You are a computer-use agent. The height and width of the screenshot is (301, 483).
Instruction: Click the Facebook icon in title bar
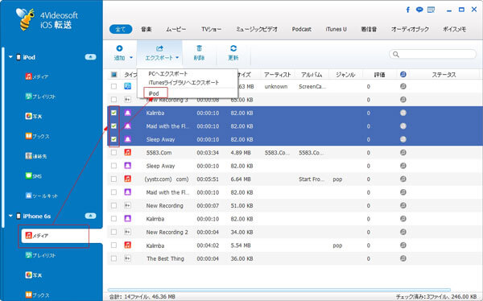(408, 10)
